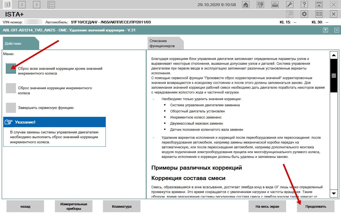
Task: Open Измерительные приборы
Action: [74, 206]
